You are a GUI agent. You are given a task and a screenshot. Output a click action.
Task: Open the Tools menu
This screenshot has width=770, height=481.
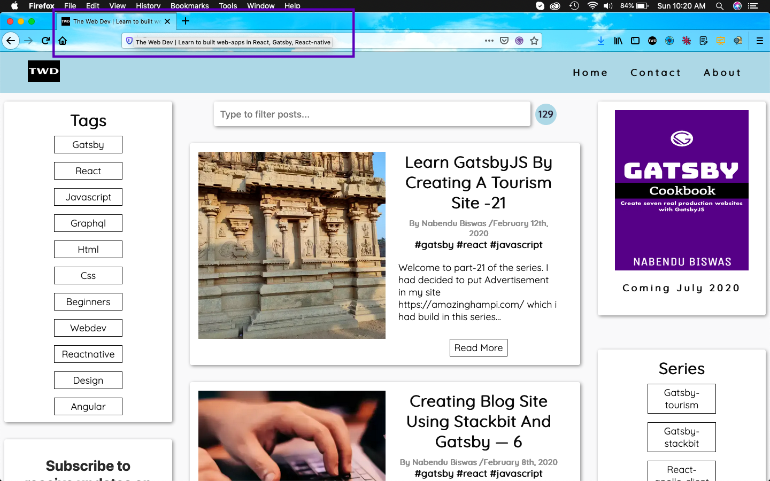tap(228, 6)
